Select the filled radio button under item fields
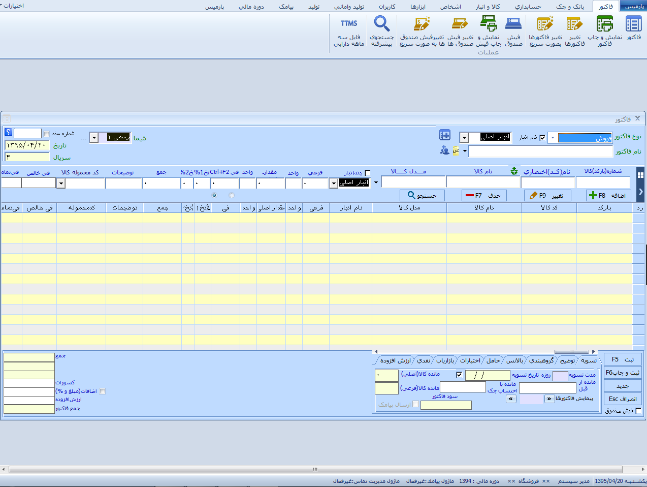This screenshot has height=487, width=647. [x=214, y=195]
